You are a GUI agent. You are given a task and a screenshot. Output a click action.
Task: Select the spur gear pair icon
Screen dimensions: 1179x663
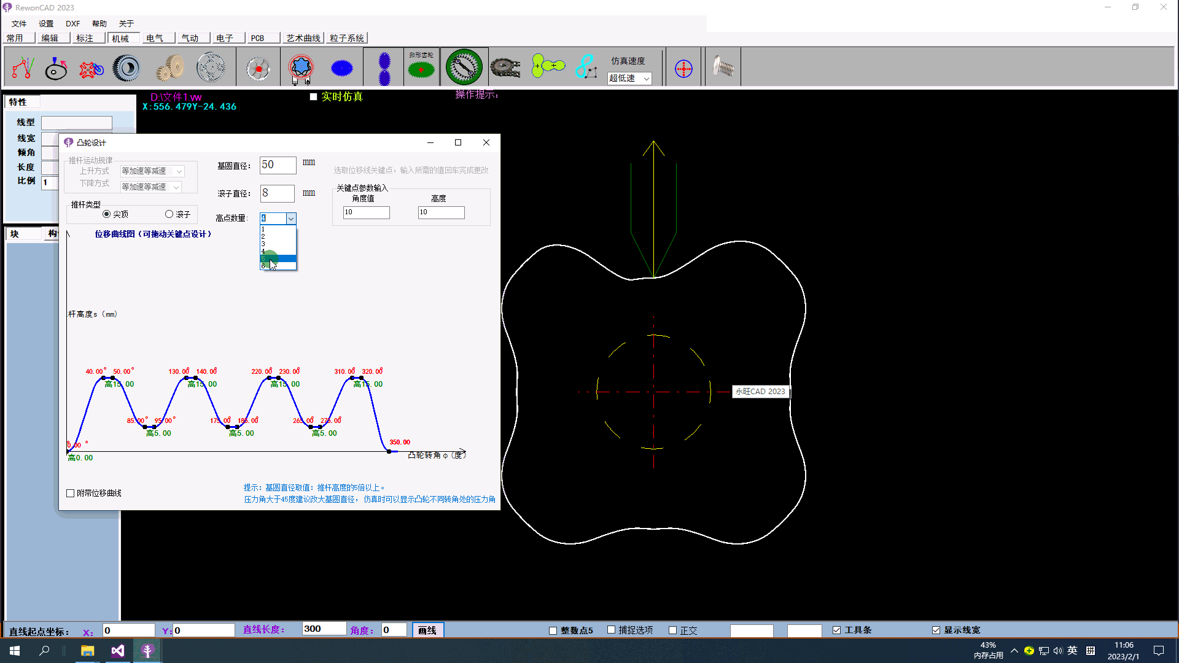pyautogui.click(x=170, y=68)
